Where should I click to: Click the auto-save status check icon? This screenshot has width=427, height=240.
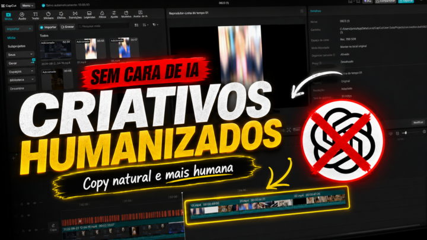(x=43, y=5)
